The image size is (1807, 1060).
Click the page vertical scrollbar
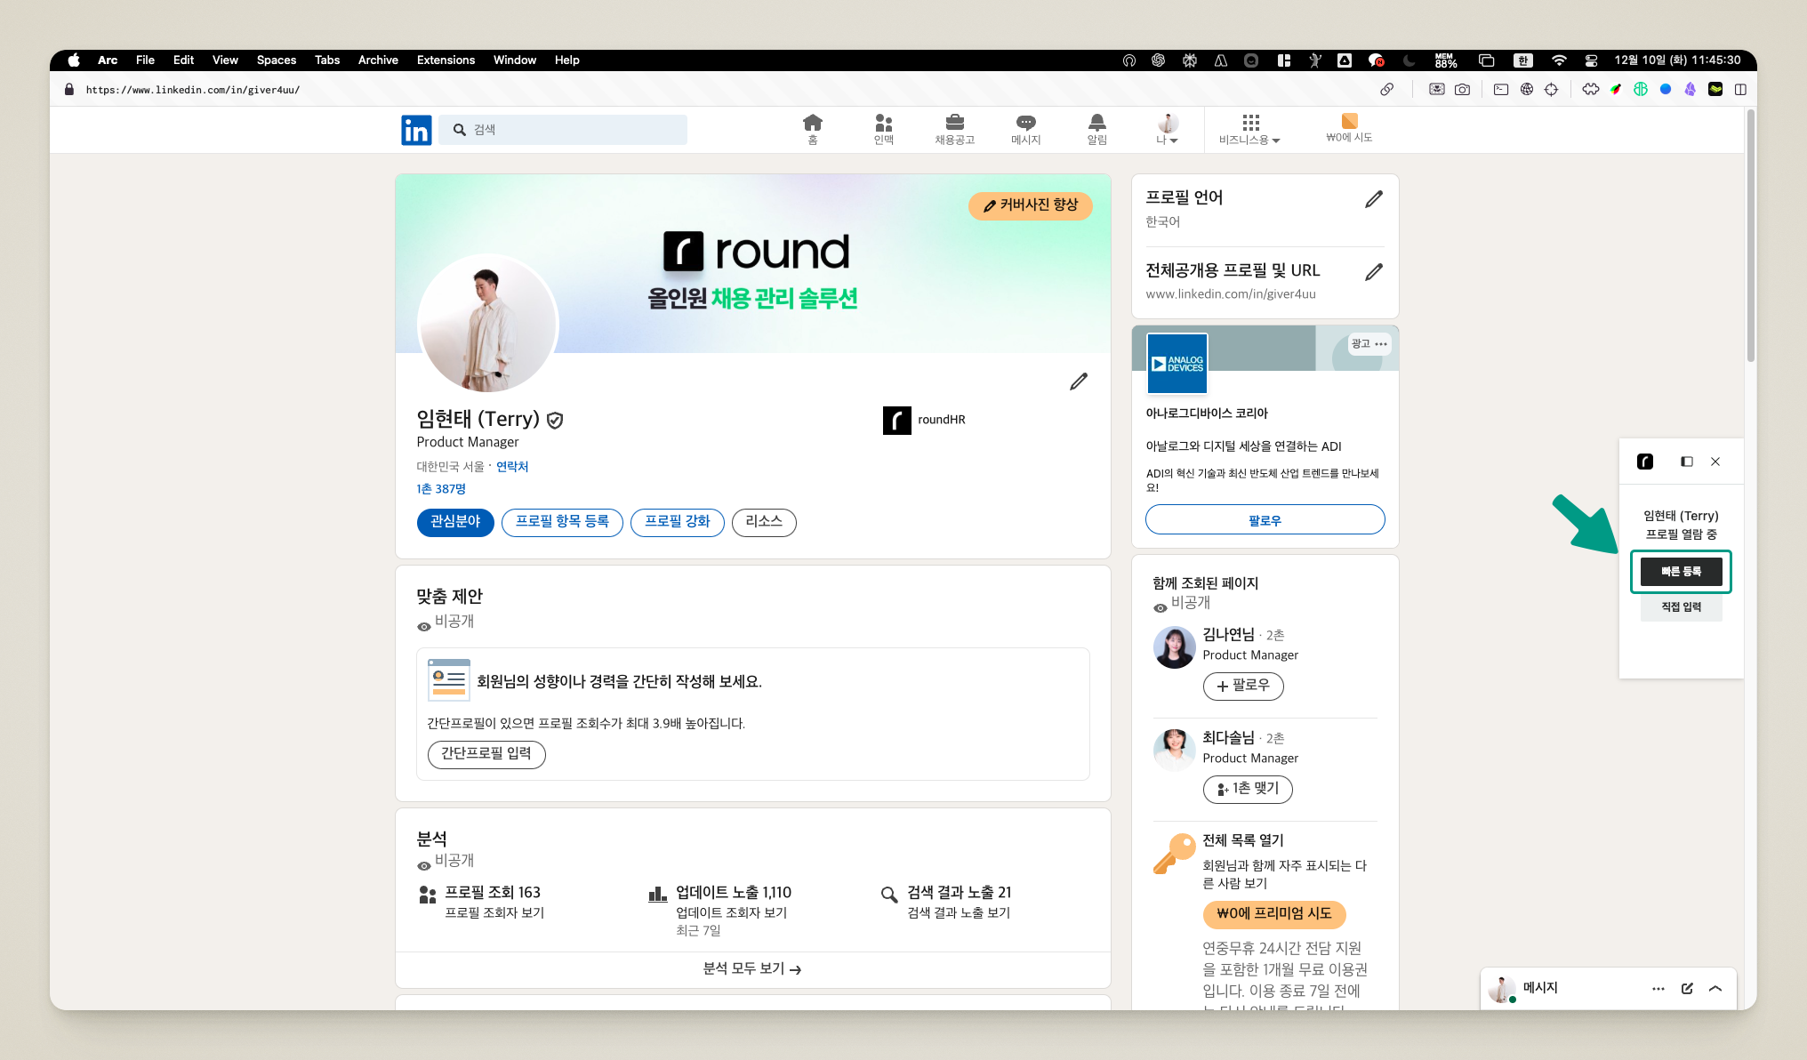click(x=1750, y=236)
